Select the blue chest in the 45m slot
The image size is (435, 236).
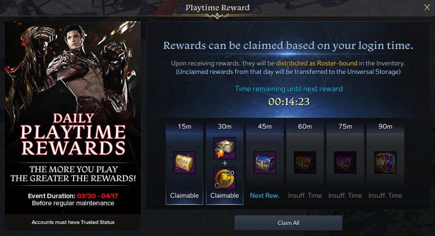[265, 163]
